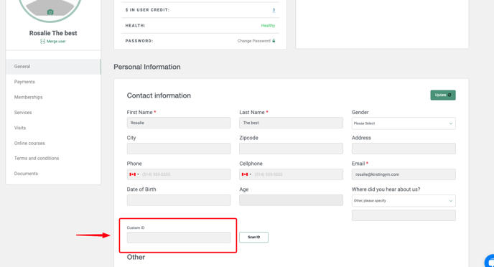Select Terms and conditions in sidebar

pos(37,159)
